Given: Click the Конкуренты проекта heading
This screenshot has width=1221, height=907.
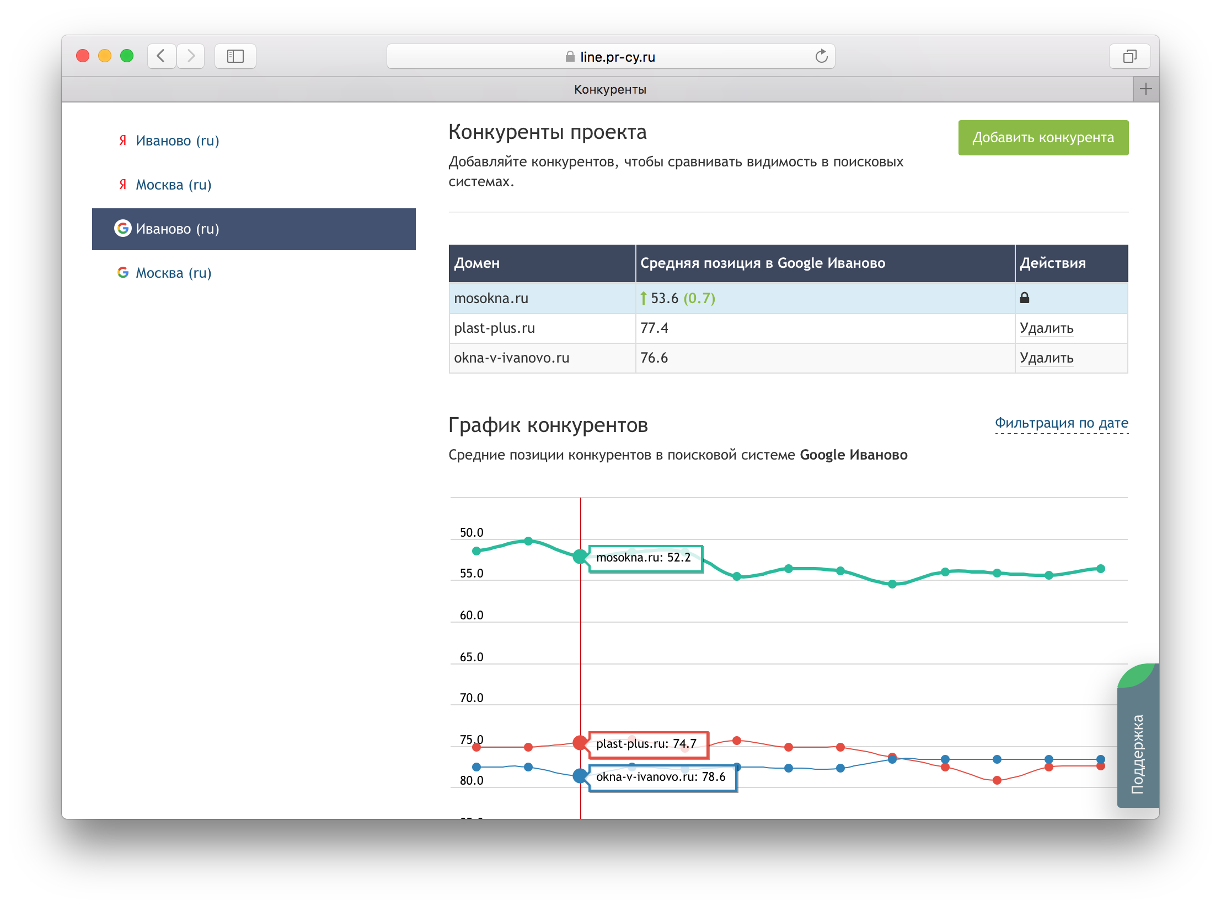Looking at the screenshot, I should pos(547,132).
